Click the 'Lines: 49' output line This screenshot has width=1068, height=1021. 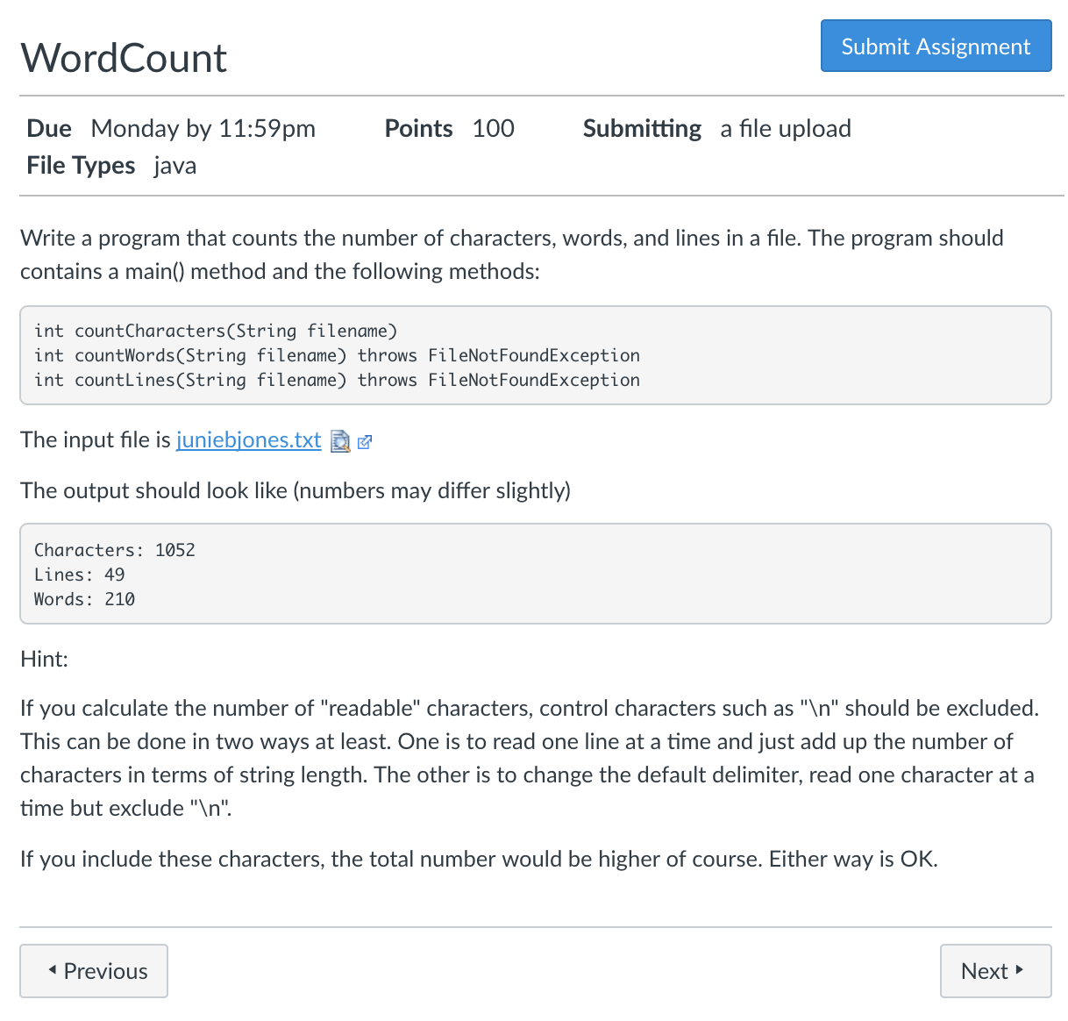(x=80, y=575)
